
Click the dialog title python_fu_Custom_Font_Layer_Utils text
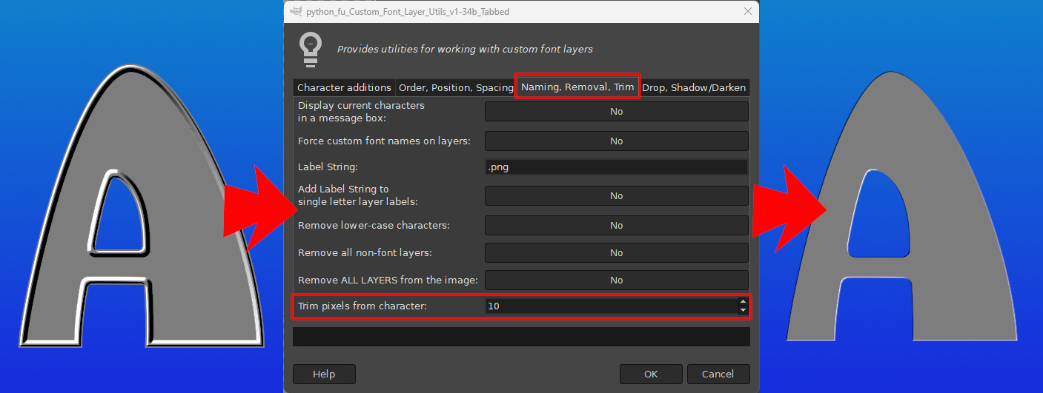tap(408, 12)
